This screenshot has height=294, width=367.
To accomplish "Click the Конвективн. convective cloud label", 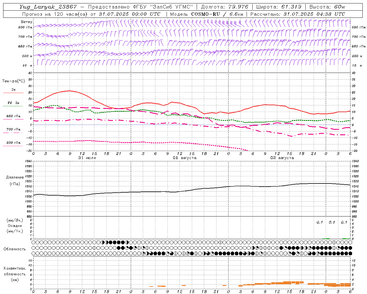I will (15, 268).
